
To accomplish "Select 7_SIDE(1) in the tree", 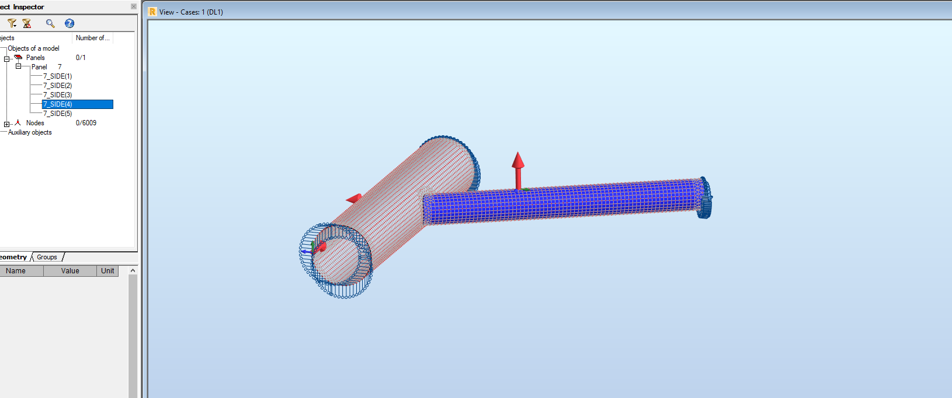I will (x=58, y=76).
